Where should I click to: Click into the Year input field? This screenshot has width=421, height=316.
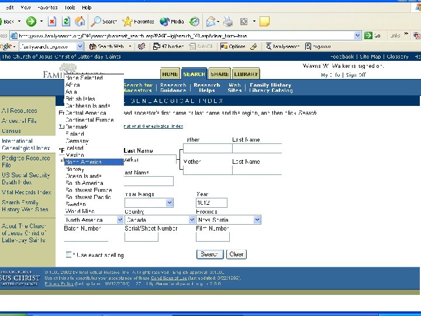coord(212,202)
